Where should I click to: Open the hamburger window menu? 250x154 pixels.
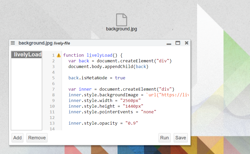pos(13,43)
